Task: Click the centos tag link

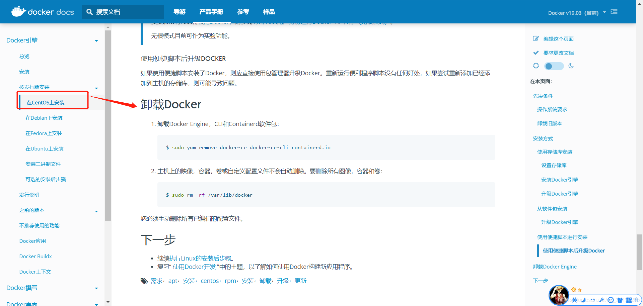Action: tap(210, 281)
